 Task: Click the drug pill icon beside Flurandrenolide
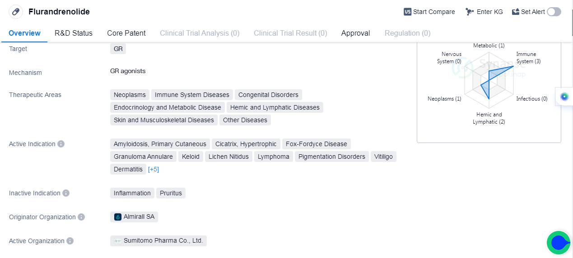click(16, 12)
